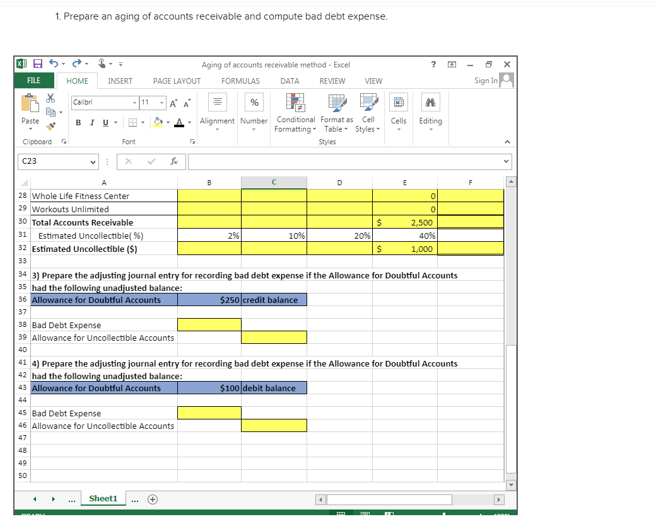Click the New sheet plus icon

pyautogui.click(x=153, y=499)
